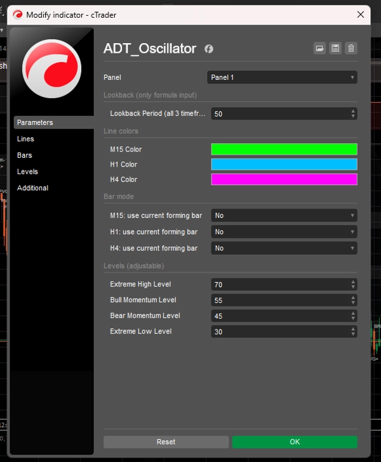Click the 'Modify indicator - cTrader' title text
381x462 pixels.
[x=71, y=15]
